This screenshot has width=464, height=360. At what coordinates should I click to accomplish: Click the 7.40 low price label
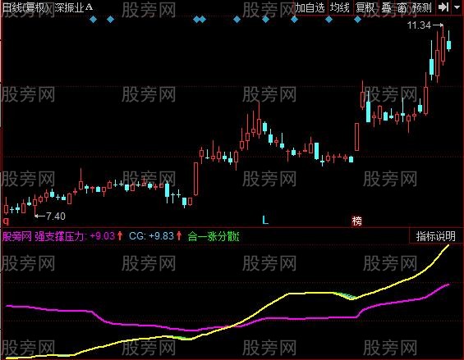[56, 216]
